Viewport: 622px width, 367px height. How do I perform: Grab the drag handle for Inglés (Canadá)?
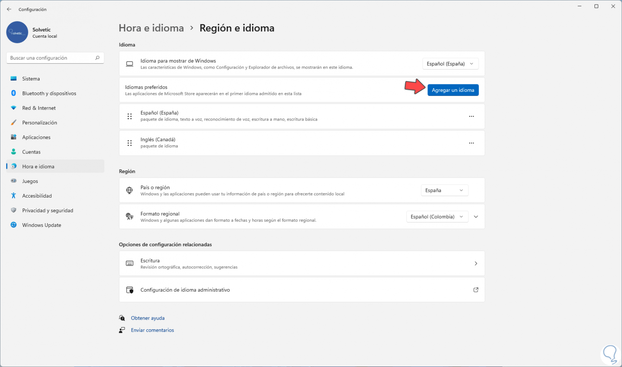click(130, 143)
